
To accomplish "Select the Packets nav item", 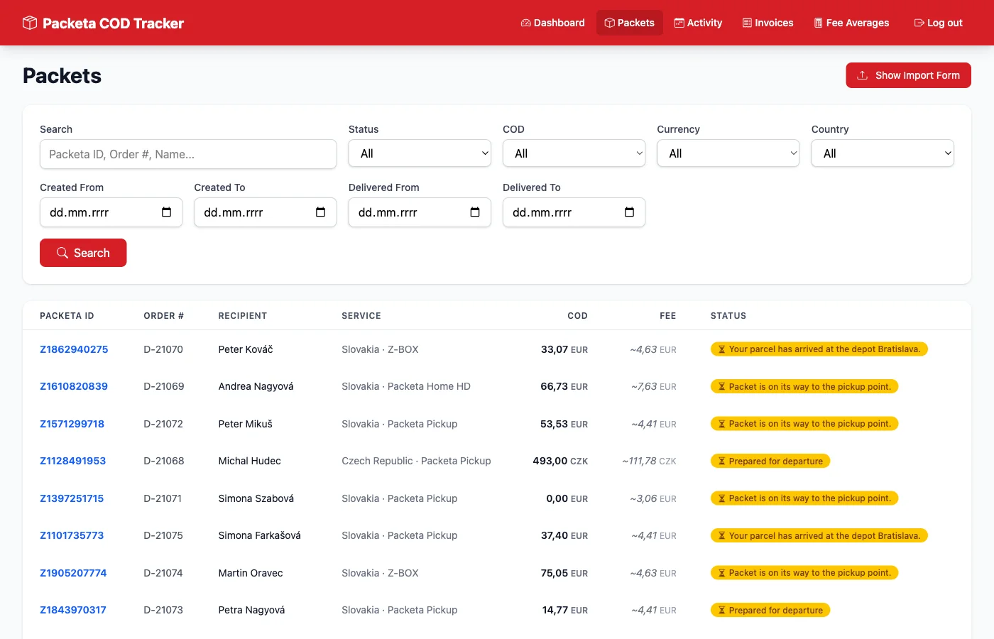I will coord(630,23).
